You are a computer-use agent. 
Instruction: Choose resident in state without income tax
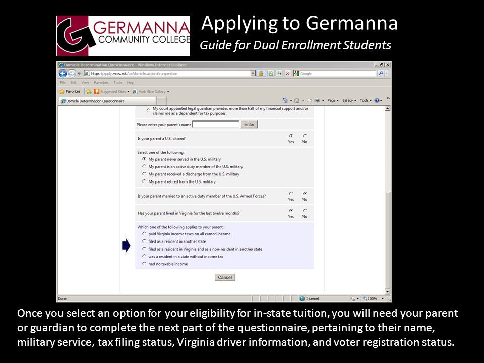pos(144,256)
